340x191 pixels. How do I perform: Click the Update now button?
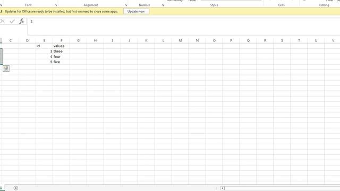(x=136, y=11)
